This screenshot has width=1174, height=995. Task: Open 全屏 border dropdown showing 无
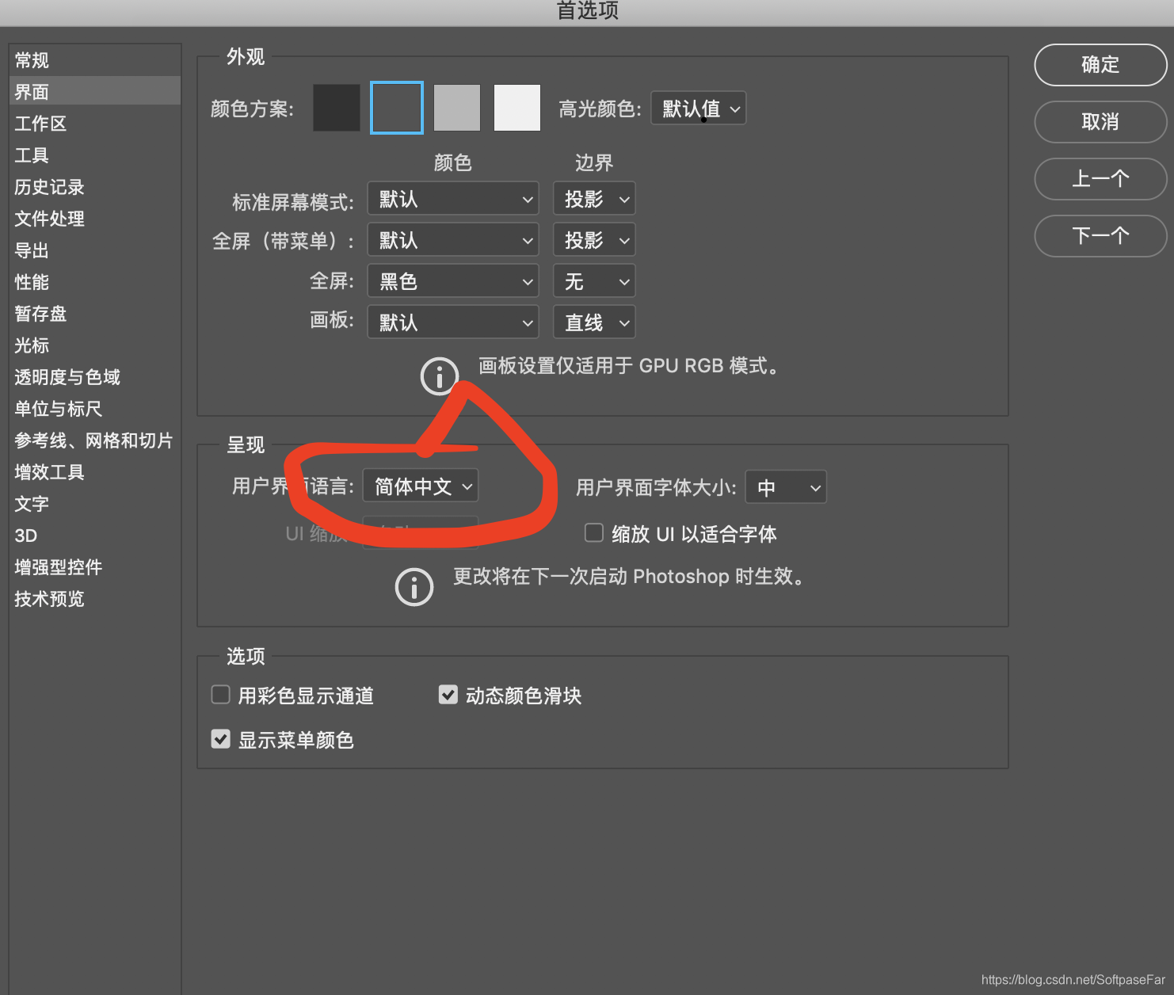click(x=594, y=281)
